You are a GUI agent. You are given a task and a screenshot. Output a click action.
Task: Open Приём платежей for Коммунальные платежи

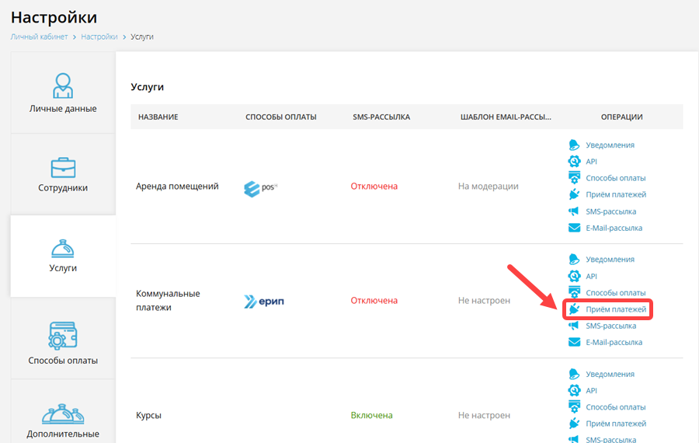[x=616, y=309]
